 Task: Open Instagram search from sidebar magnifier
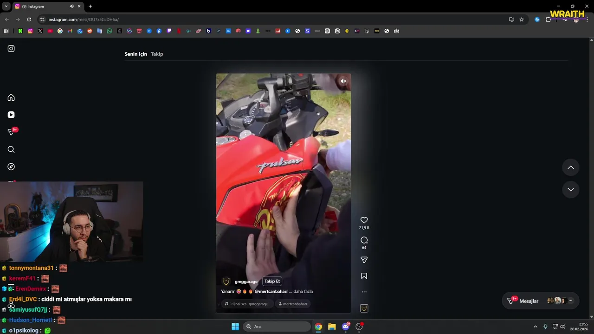point(11,149)
